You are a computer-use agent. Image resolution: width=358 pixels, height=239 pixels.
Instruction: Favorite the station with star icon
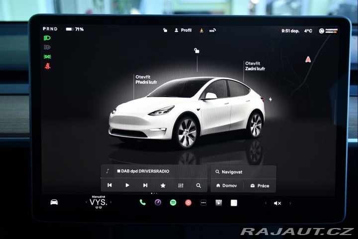pyautogui.click(x=163, y=186)
